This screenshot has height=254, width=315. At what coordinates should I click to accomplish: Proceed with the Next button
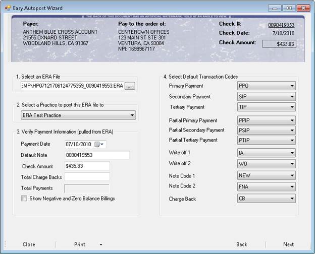(x=288, y=244)
